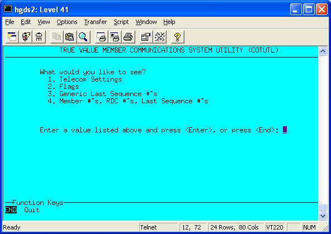Open the View menu

click(x=44, y=22)
